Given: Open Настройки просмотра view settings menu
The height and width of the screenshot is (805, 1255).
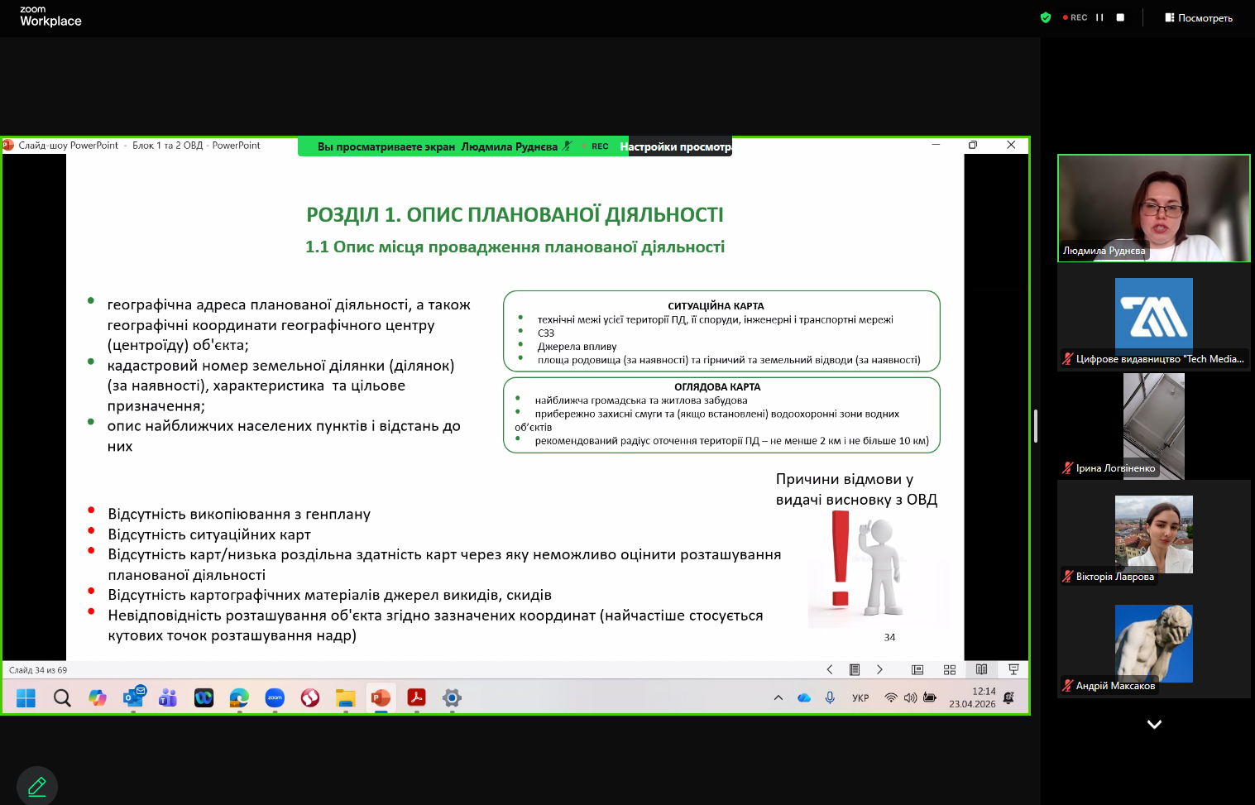Looking at the screenshot, I should point(676,147).
